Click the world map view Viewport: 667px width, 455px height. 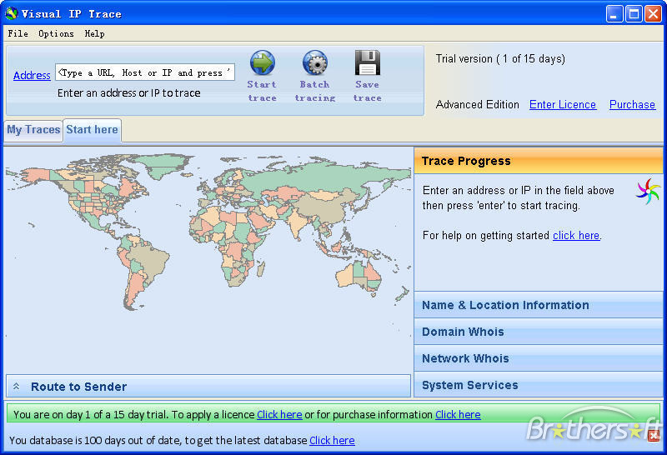pyautogui.click(x=208, y=260)
